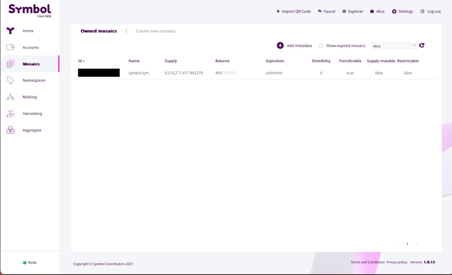The width and height of the screenshot is (452, 275).
Task: Click the Multisig sidebar icon
Action: coord(10,97)
